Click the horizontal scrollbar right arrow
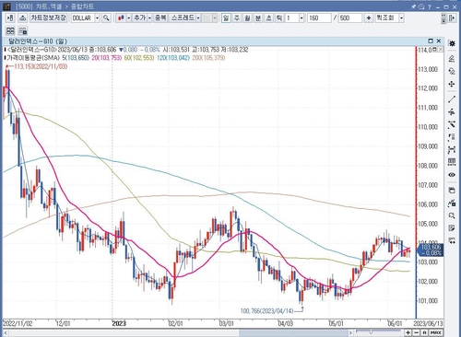Screen dimensions: 461x337 350,332
